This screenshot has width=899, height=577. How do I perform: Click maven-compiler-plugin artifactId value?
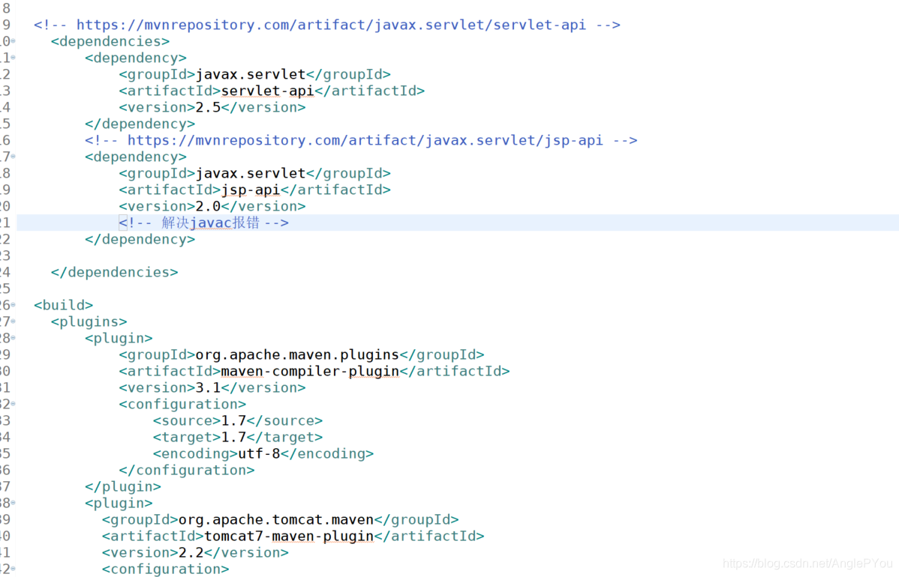pos(310,372)
